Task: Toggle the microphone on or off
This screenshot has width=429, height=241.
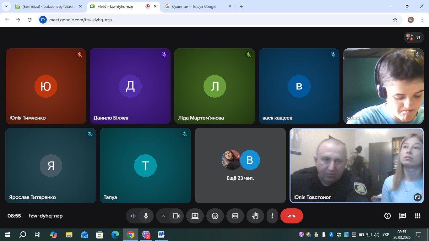Action: coord(146,216)
